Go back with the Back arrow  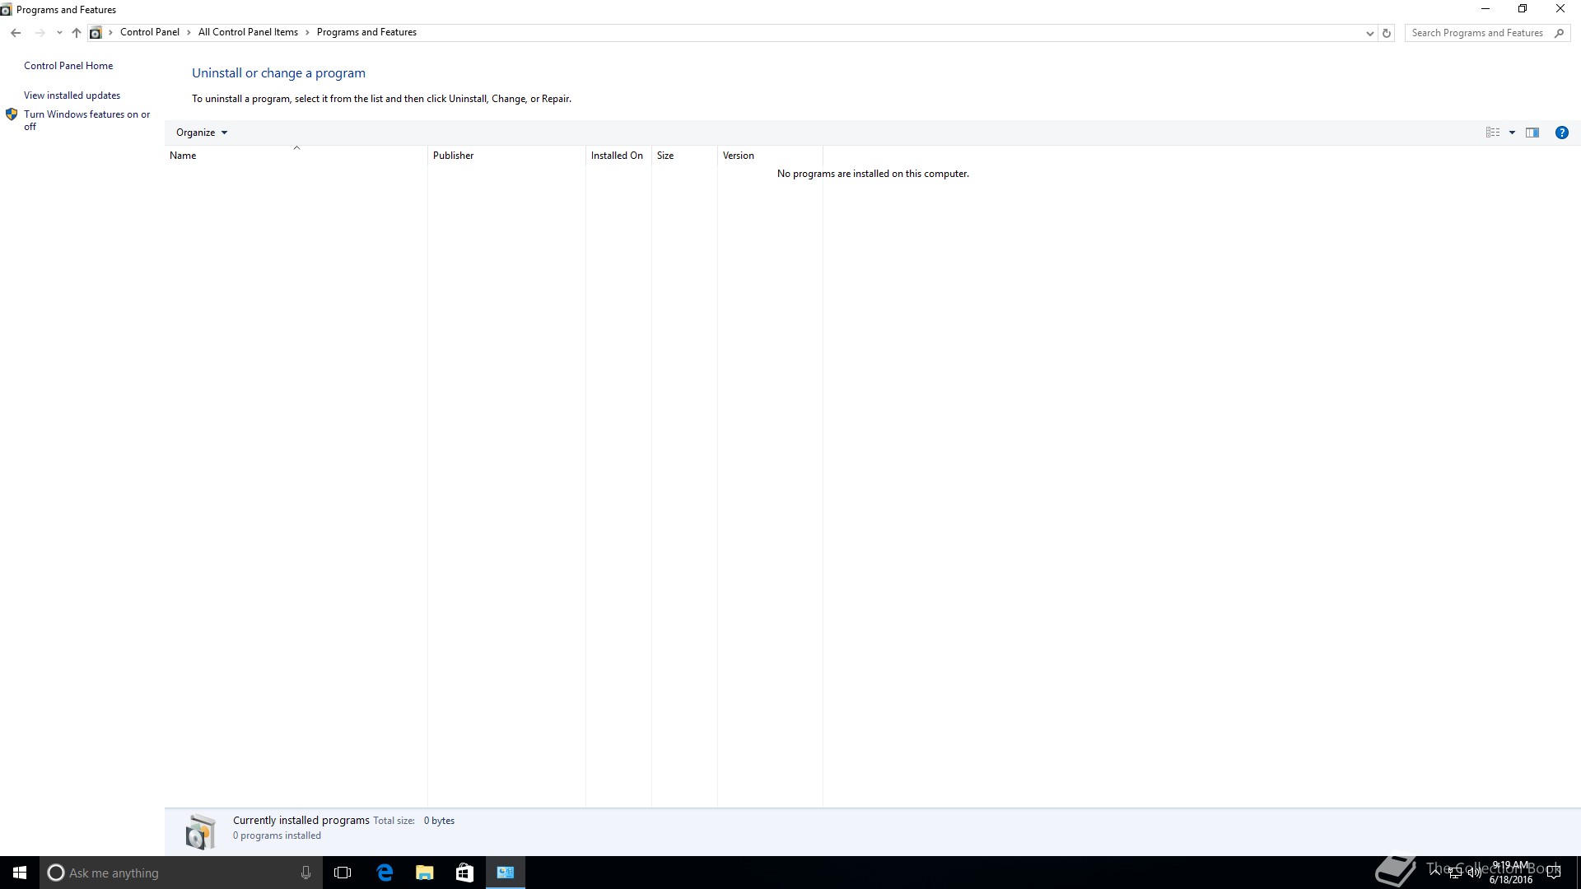[16, 33]
